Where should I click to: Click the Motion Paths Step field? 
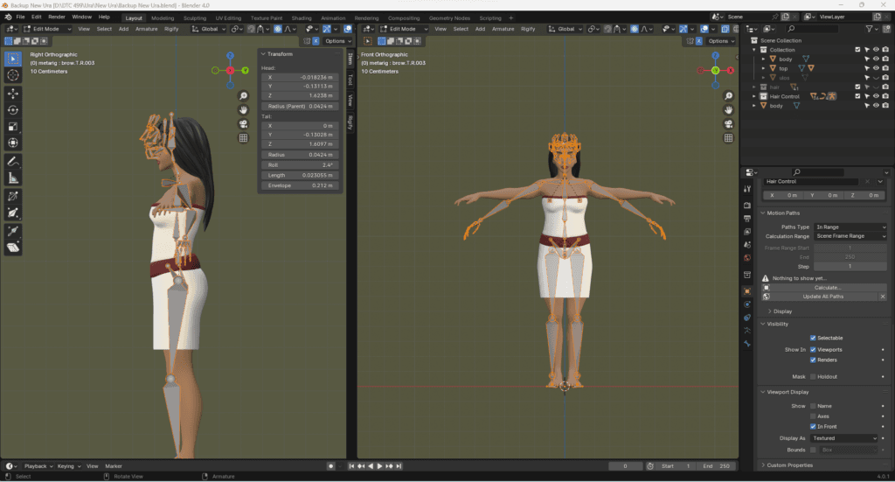(850, 266)
